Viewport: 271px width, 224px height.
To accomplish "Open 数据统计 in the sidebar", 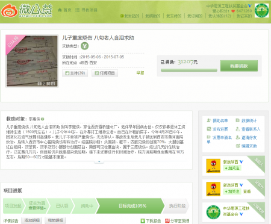I will tap(246, 120).
